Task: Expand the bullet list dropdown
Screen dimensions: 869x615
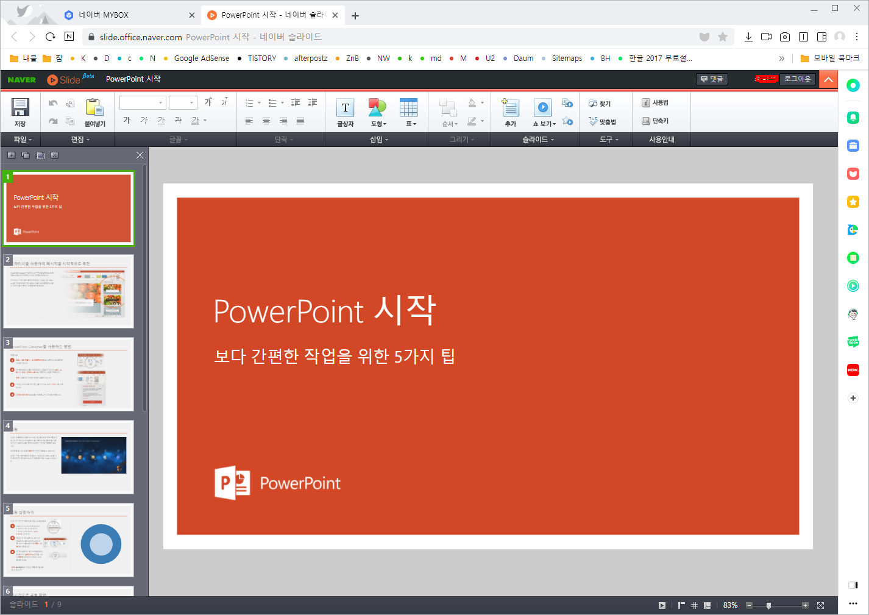Action: point(282,103)
